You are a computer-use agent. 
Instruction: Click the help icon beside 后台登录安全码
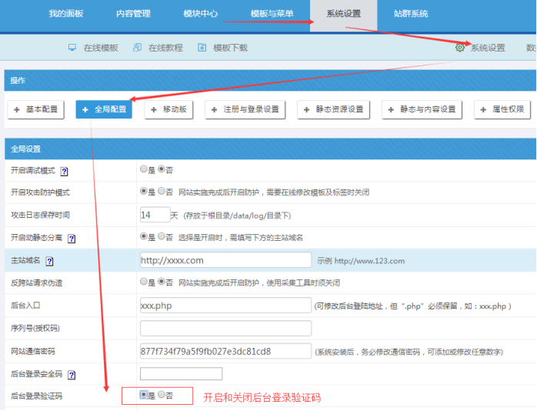click(72, 375)
